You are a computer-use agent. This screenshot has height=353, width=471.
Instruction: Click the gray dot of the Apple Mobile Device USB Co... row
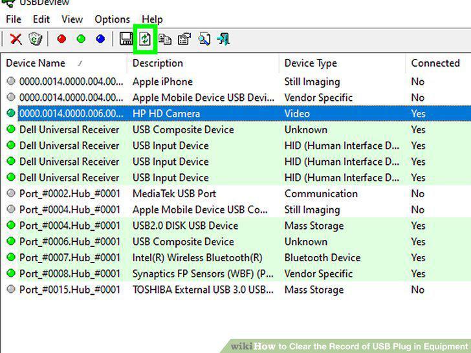[11, 209]
